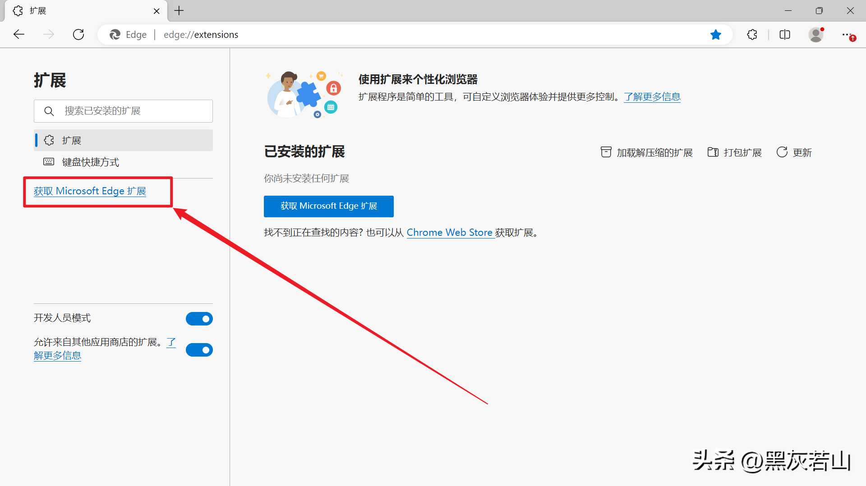Reload the page with the refresh icon

click(78, 34)
